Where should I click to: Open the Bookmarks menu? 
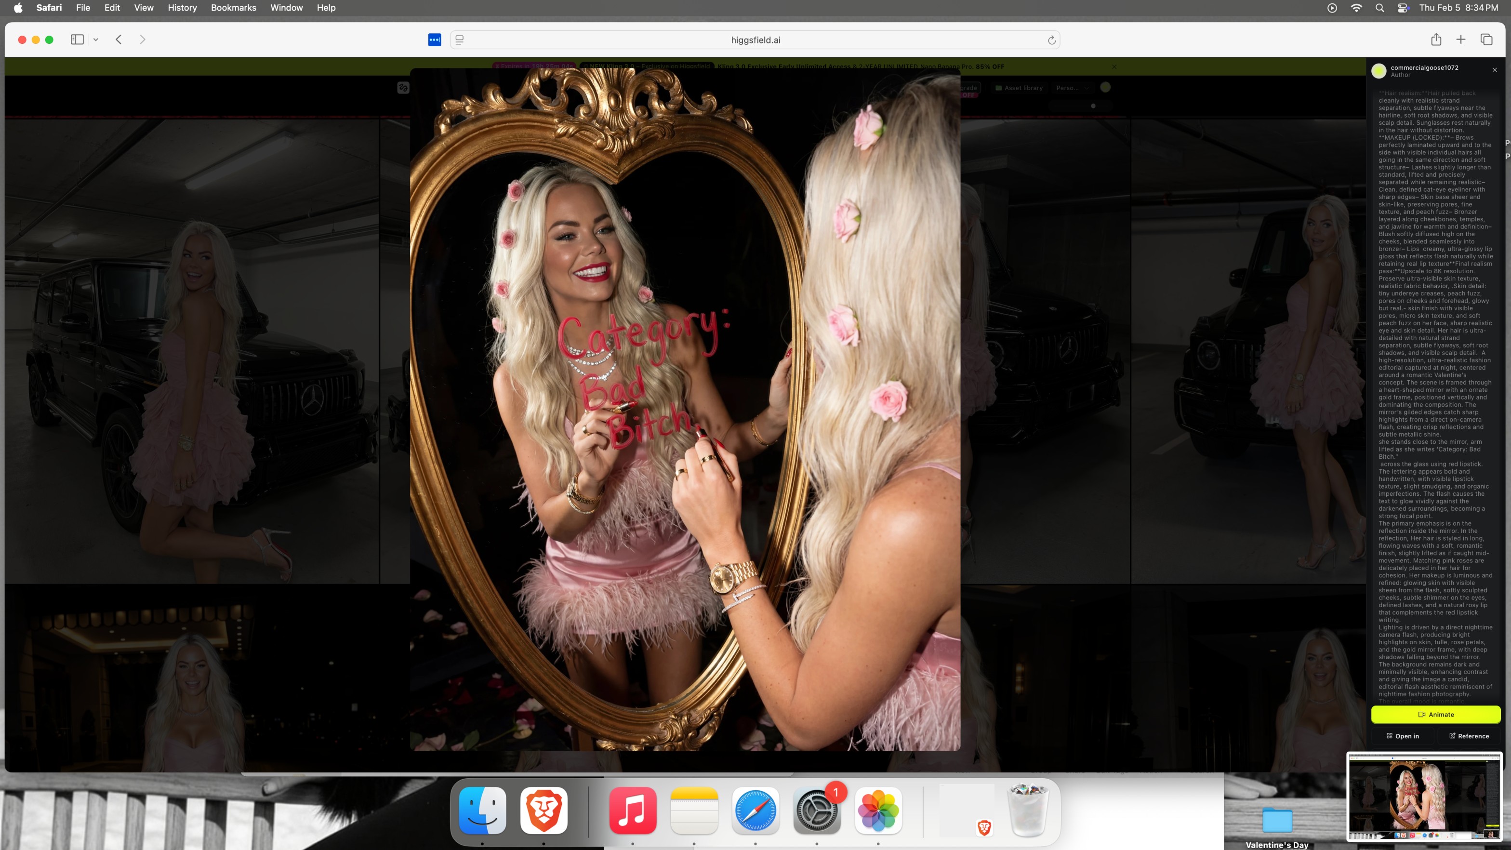[233, 8]
